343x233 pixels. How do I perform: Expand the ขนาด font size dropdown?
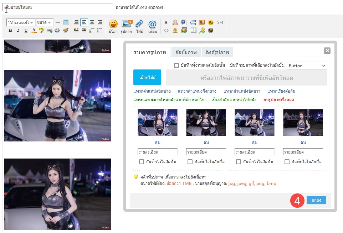45,22
